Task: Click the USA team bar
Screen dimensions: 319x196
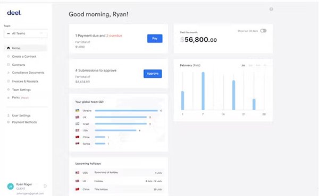Action: (x=115, y=130)
